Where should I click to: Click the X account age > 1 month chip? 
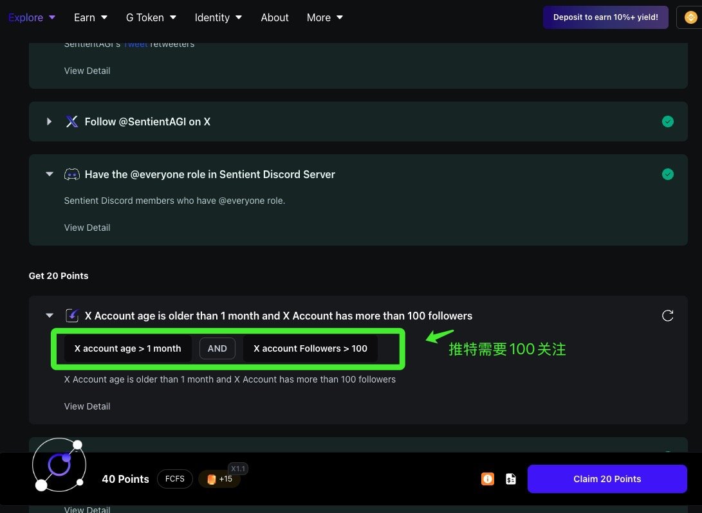pos(127,348)
